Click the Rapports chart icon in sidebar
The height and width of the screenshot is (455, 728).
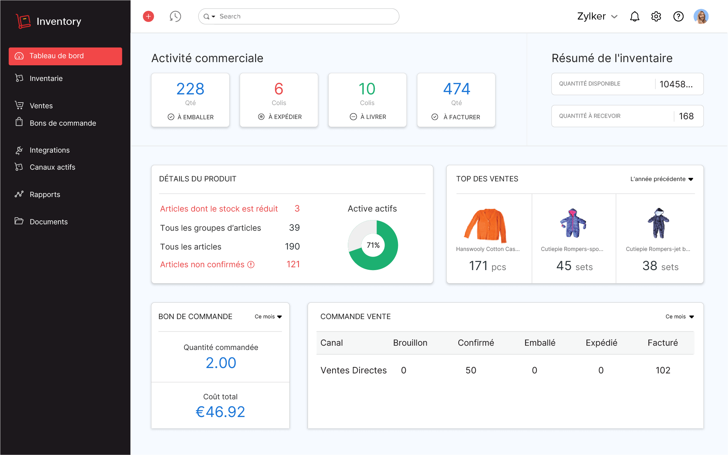tap(19, 194)
